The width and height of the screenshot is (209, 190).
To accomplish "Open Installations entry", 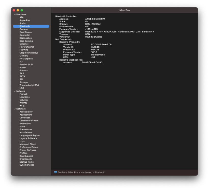I will [26, 132].
